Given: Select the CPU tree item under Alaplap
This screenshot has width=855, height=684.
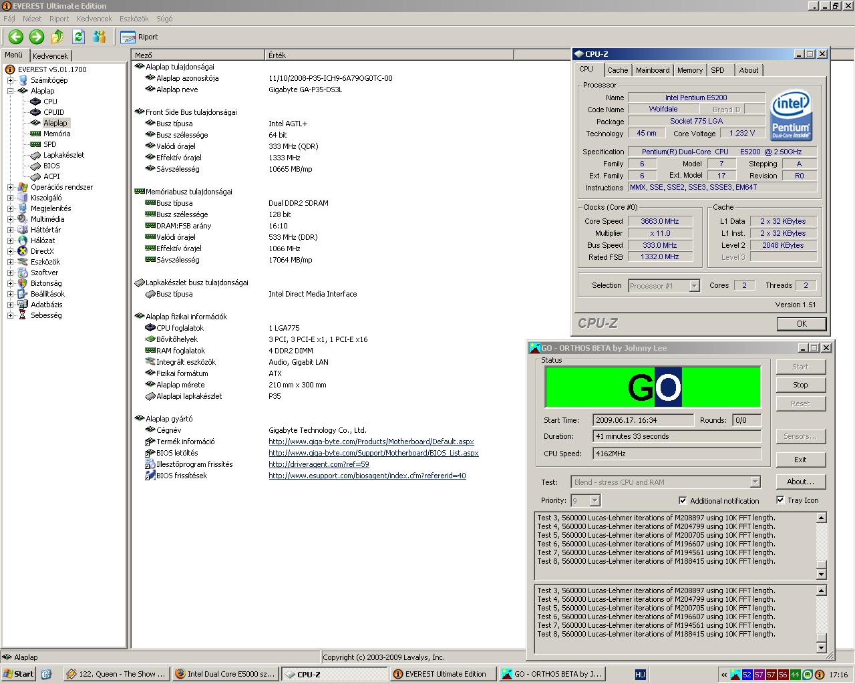Looking at the screenshot, I should pos(50,102).
